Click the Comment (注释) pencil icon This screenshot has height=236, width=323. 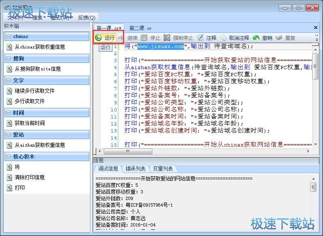click(200, 38)
